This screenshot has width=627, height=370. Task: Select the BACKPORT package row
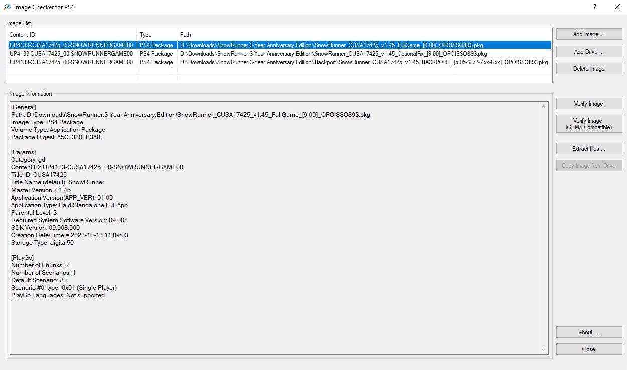click(279, 62)
